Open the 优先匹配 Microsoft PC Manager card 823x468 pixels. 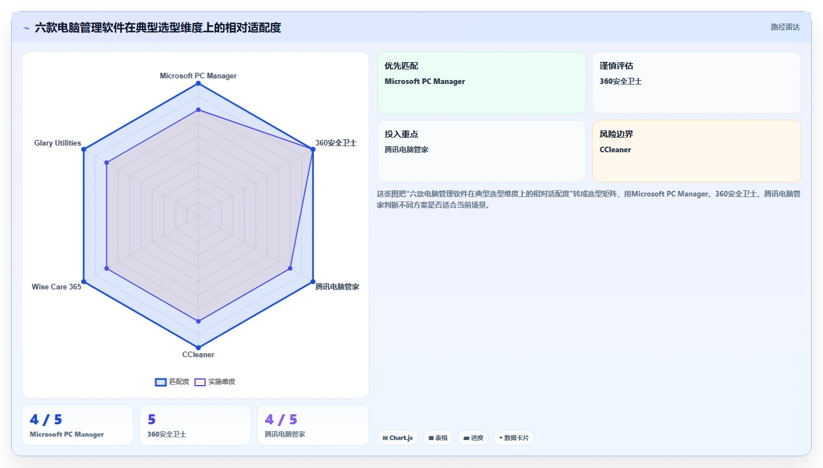pyautogui.click(x=482, y=83)
